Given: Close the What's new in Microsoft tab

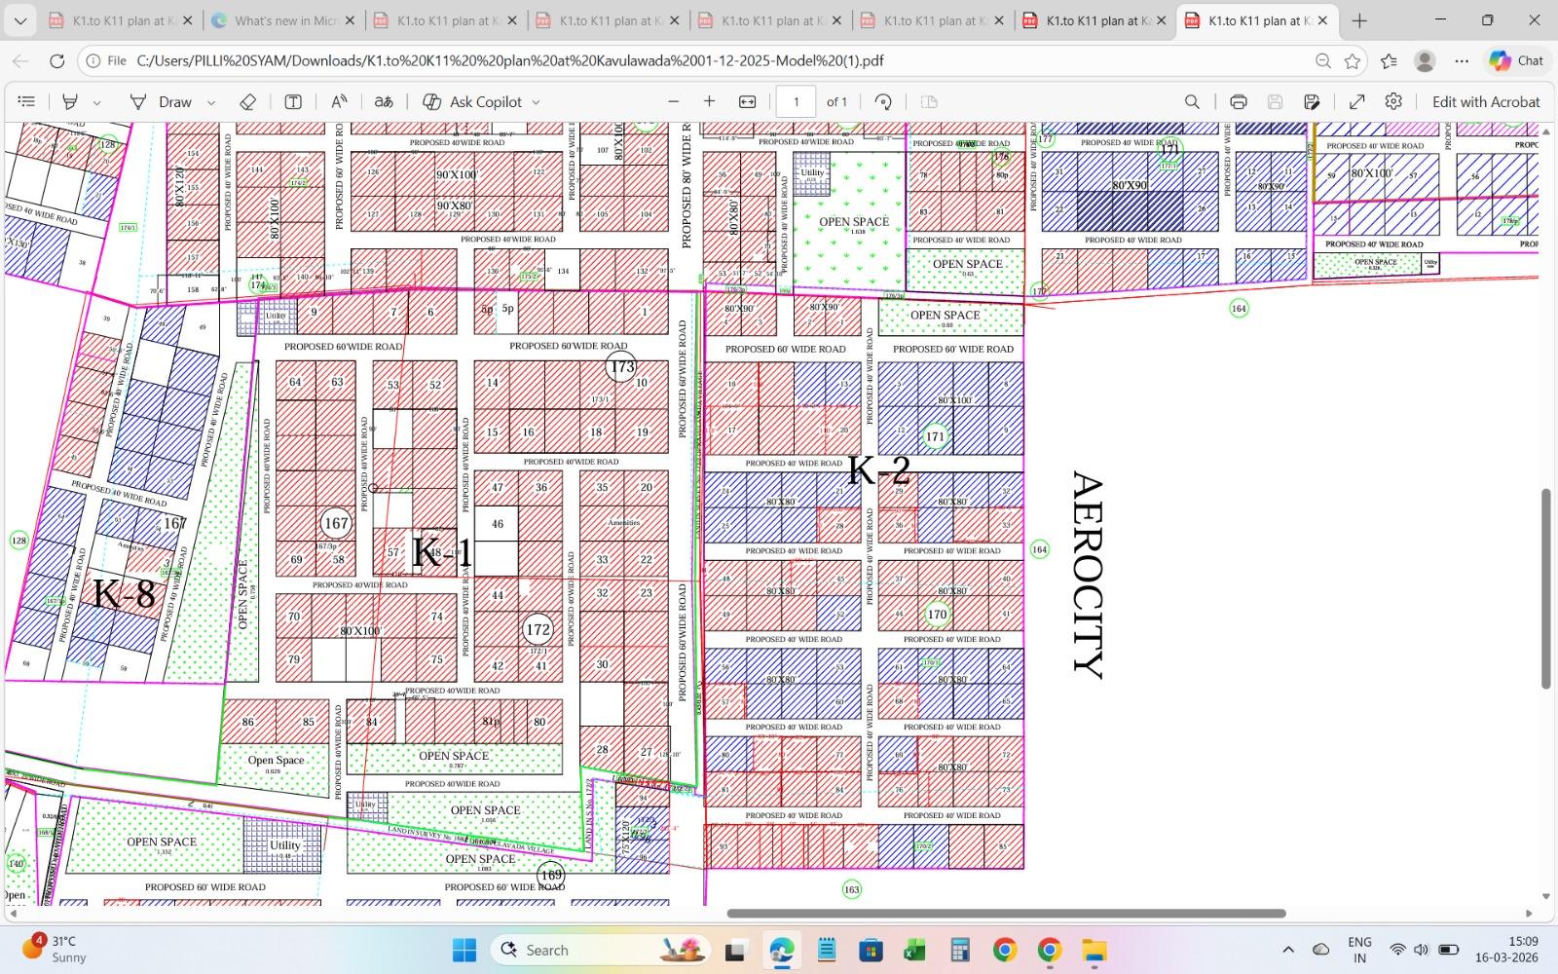Looking at the screenshot, I should 350,20.
